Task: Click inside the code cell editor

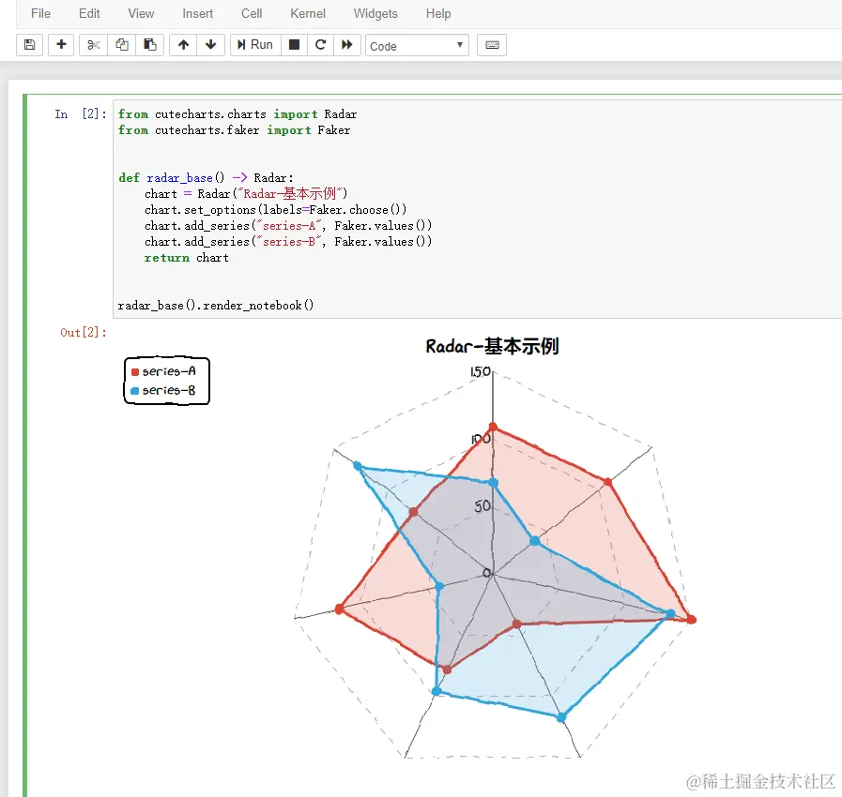Action: 477,209
